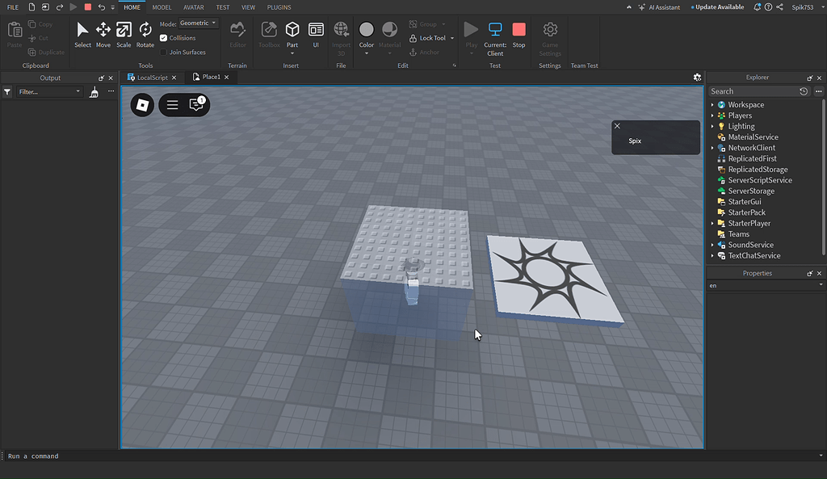Pick the Rotate tool
Screen dimensions: 827x479
click(x=145, y=36)
